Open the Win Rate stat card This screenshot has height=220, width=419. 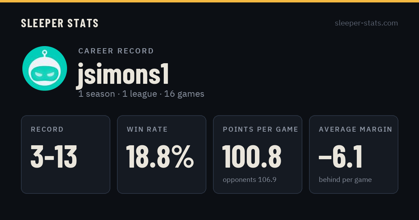[162, 154]
